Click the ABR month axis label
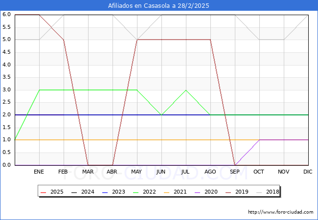This screenshot has width=318, height=220. (112, 172)
